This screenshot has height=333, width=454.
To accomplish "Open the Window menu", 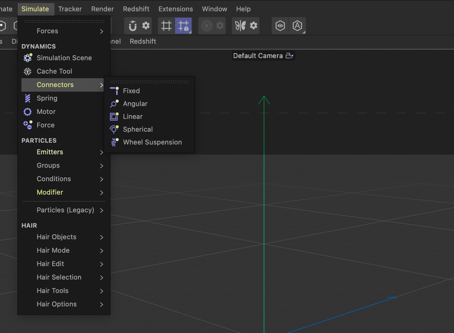I will coord(214,9).
